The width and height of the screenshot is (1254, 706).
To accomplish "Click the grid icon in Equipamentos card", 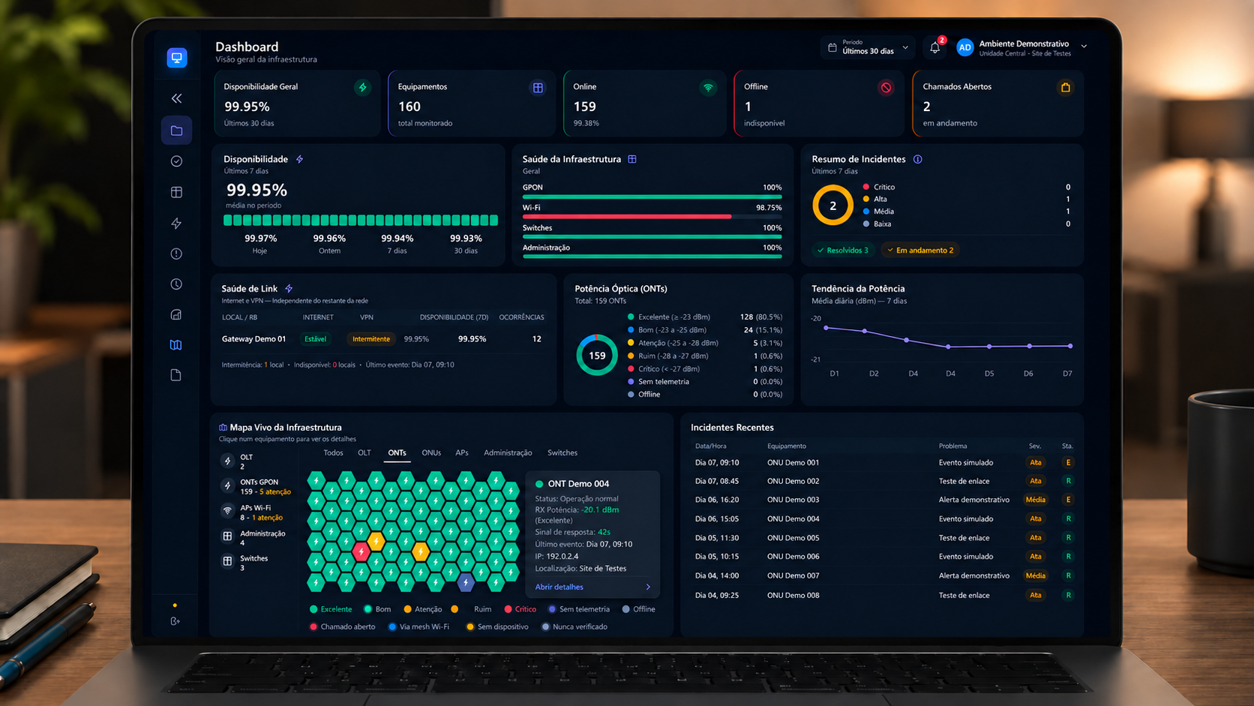I will pyautogui.click(x=538, y=88).
